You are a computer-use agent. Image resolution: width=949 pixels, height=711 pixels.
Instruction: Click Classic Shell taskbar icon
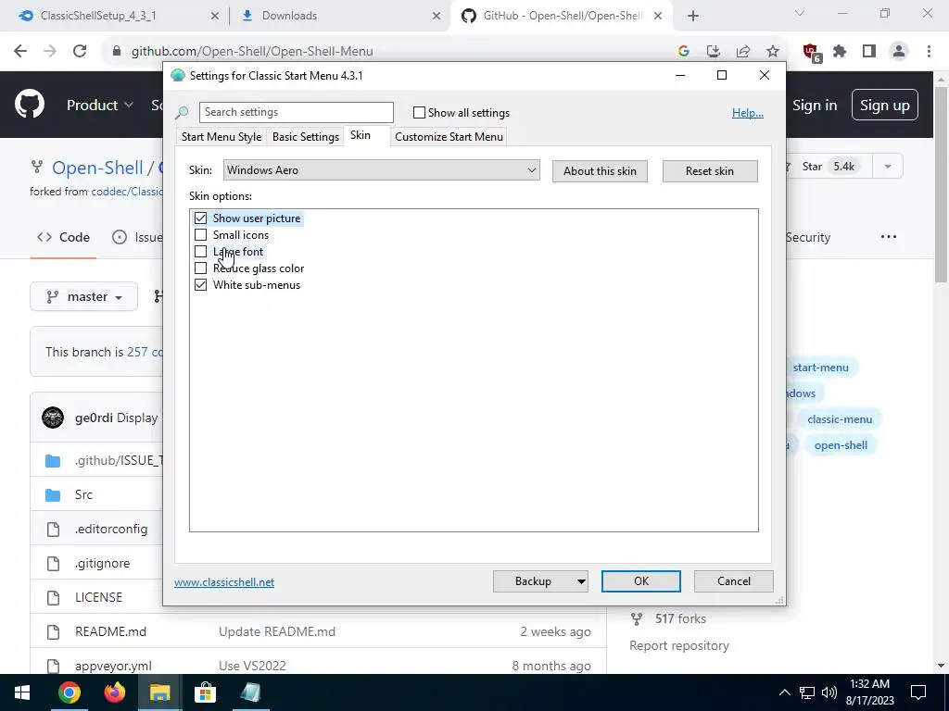tap(250, 692)
